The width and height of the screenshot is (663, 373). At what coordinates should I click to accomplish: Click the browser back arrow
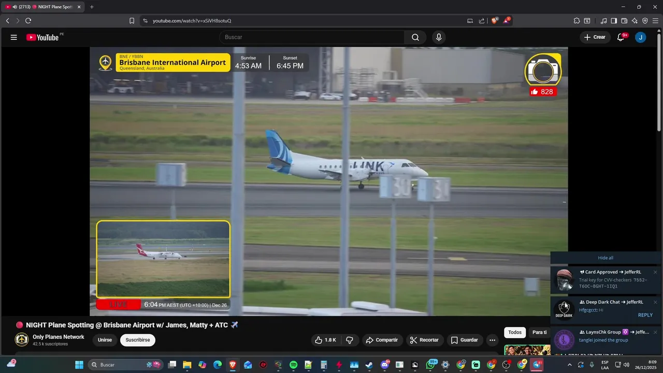[7, 21]
